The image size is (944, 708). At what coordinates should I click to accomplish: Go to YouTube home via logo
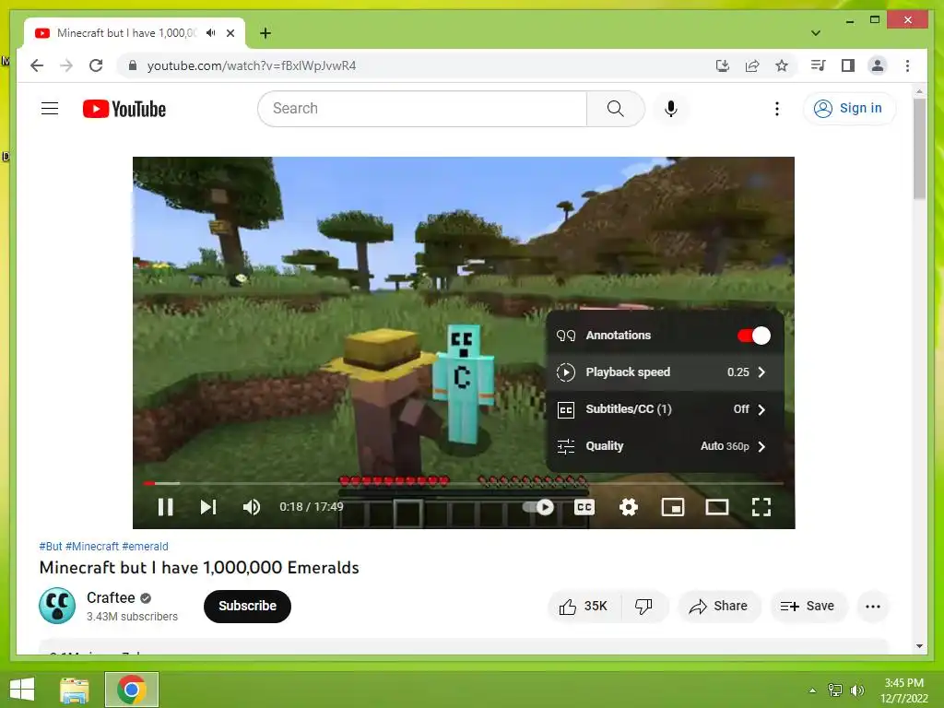[124, 109]
